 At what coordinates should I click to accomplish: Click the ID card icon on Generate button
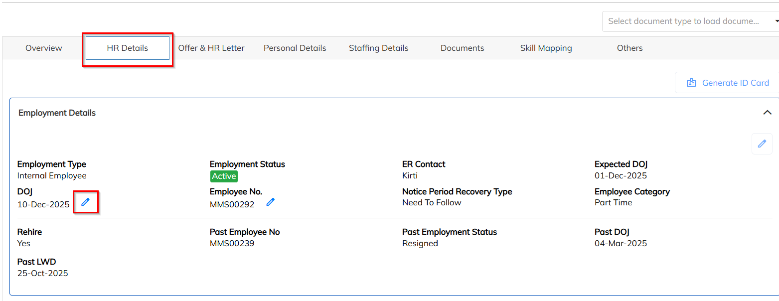(691, 83)
